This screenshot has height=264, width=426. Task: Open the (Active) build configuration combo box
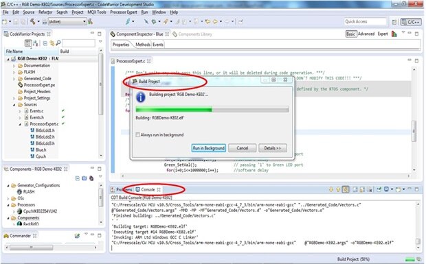tap(67, 21)
